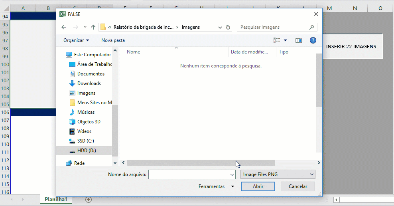
Task: Close the FALSE file dialog
Action: click(316, 14)
